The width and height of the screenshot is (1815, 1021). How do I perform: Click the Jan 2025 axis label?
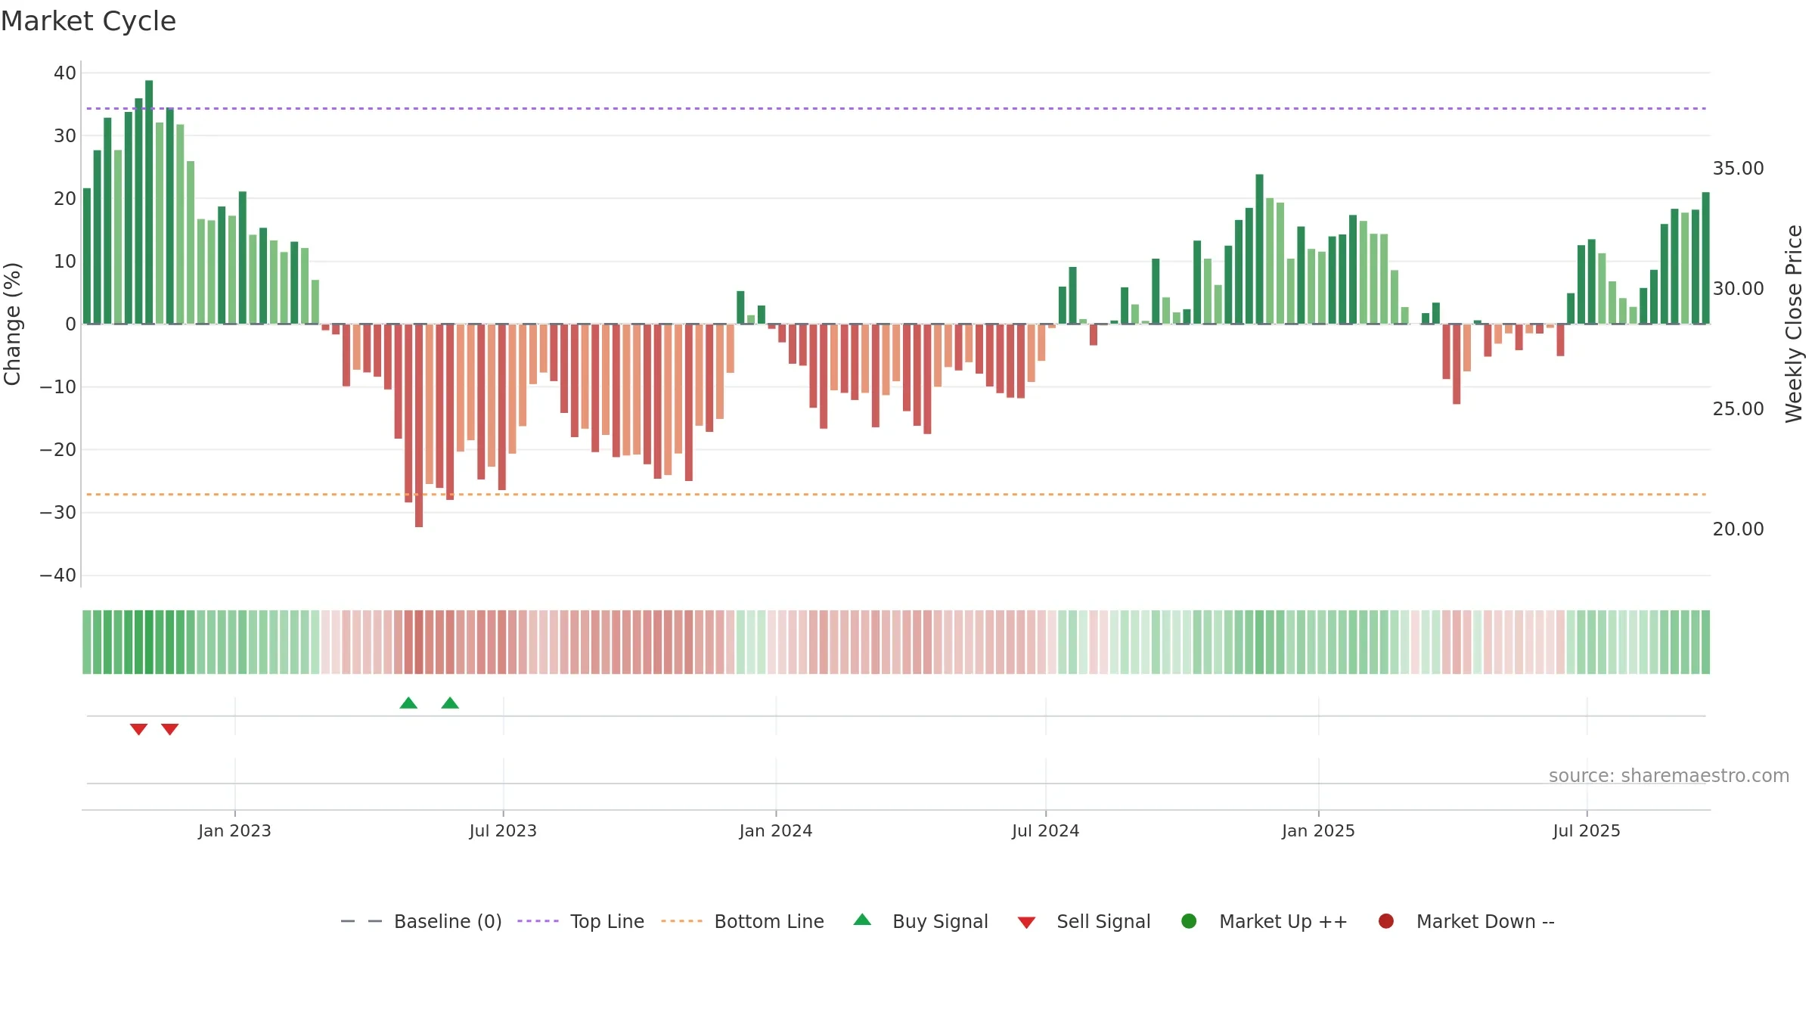[x=1318, y=830]
